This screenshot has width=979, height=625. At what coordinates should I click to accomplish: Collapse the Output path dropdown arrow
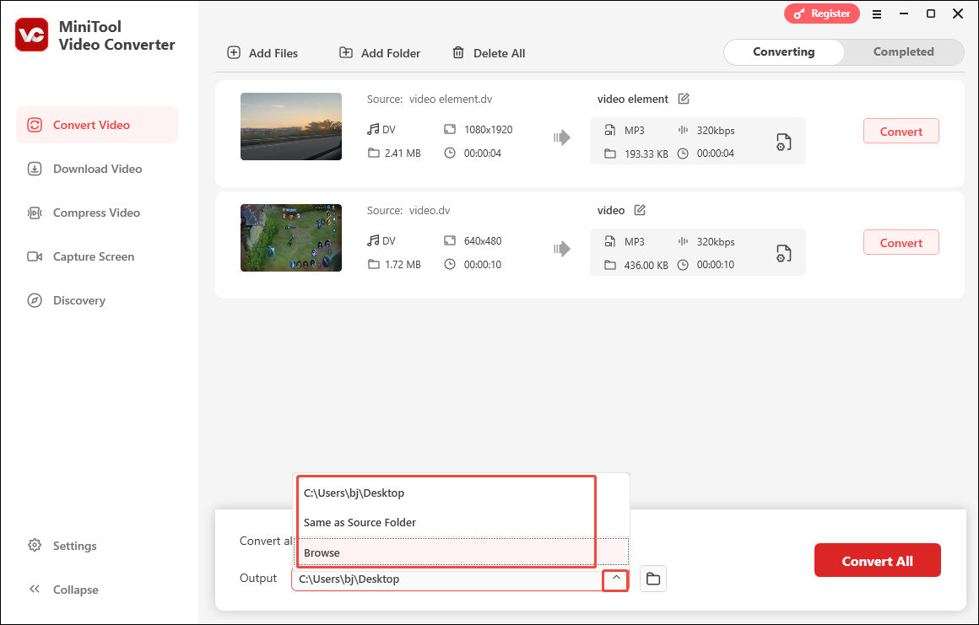pyautogui.click(x=615, y=579)
